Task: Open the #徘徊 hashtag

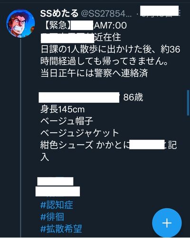Action: coord(52,217)
